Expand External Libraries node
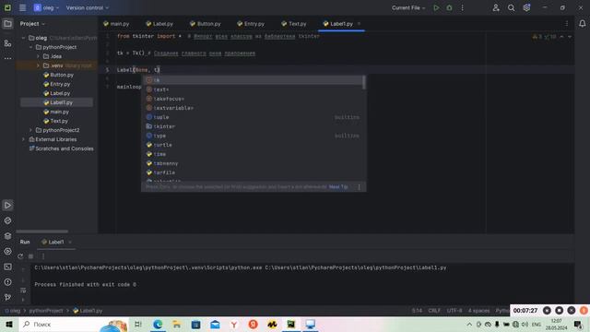The width and height of the screenshot is (590, 332). (x=24, y=139)
